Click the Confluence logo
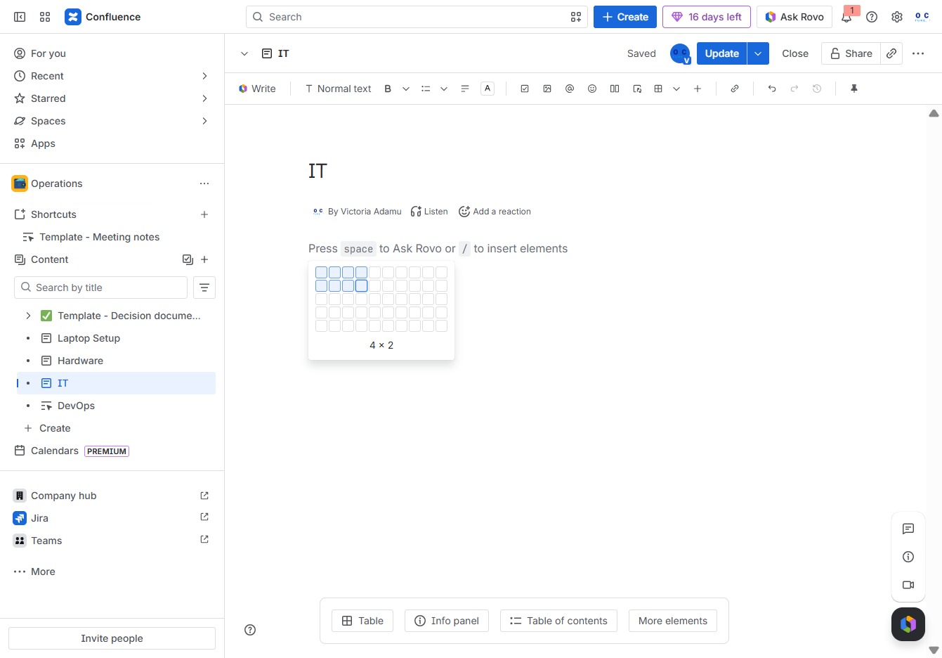The image size is (942, 658). click(103, 17)
